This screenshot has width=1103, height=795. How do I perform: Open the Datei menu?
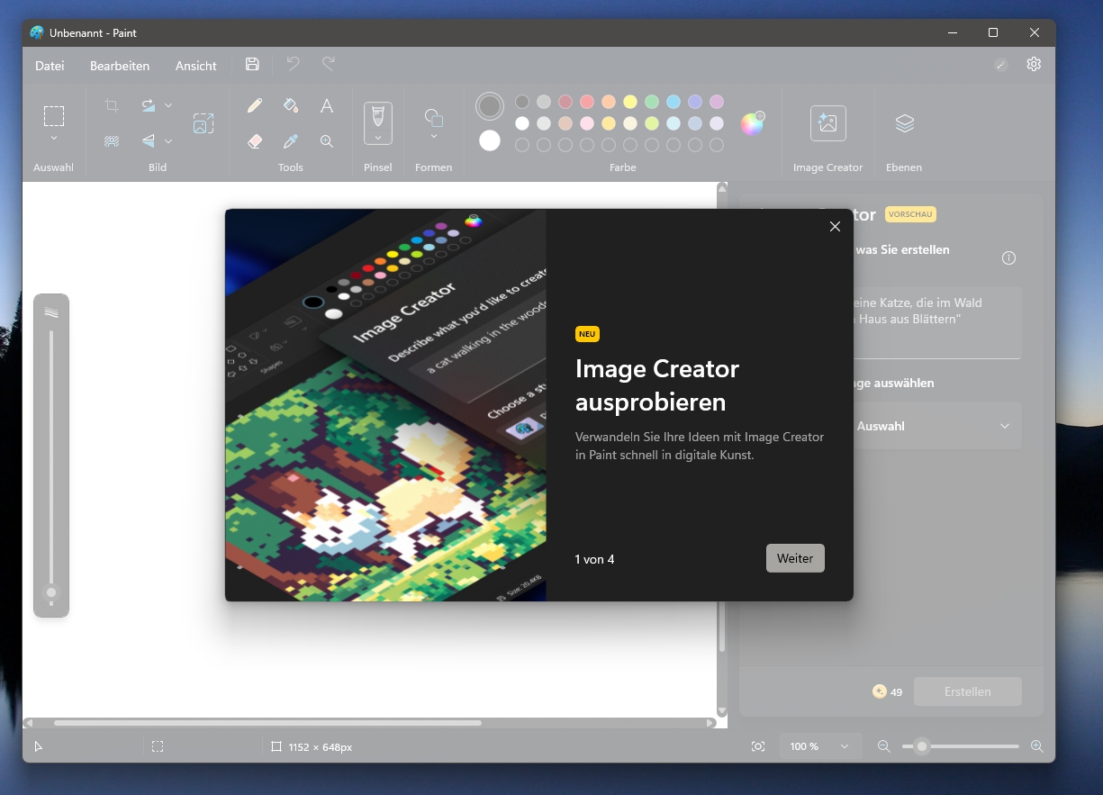pyautogui.click(x=50, y=66)
